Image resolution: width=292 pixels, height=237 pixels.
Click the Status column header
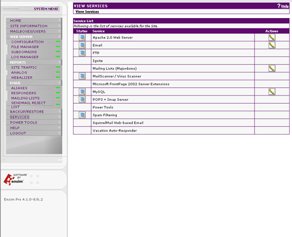82,31
